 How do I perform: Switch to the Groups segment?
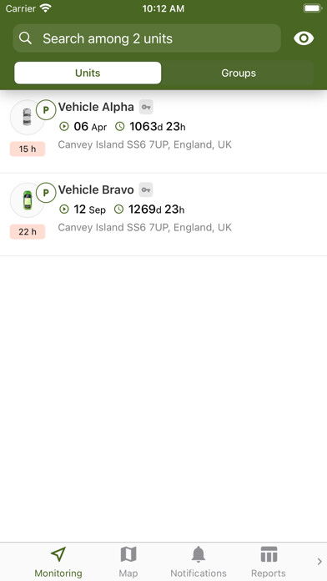pos(239,73)
